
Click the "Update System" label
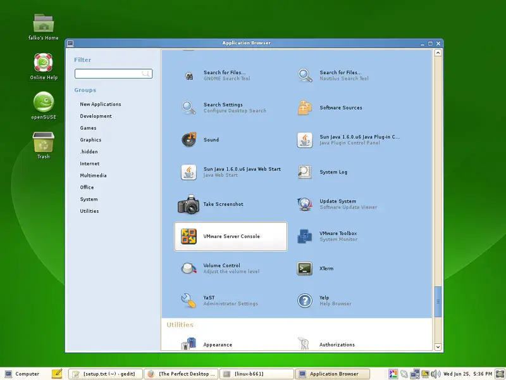(x=338, y=201)
